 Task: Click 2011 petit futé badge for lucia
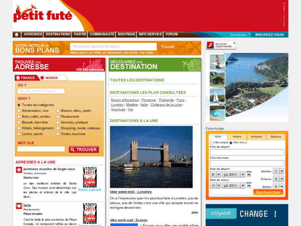(x=90, y=213)
